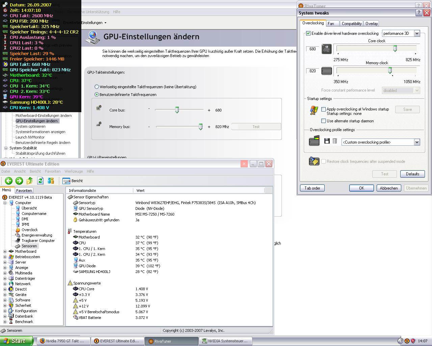Switch to NVIDIA Systemsteuerung taskbar window
432x346 pixels.
[226, 341]
